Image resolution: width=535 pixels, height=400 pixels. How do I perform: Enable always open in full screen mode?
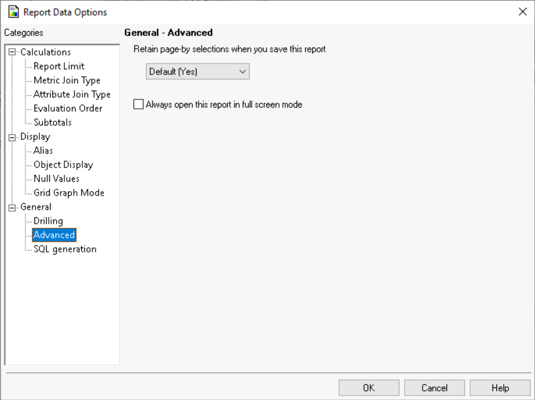(x=139, y=105)
